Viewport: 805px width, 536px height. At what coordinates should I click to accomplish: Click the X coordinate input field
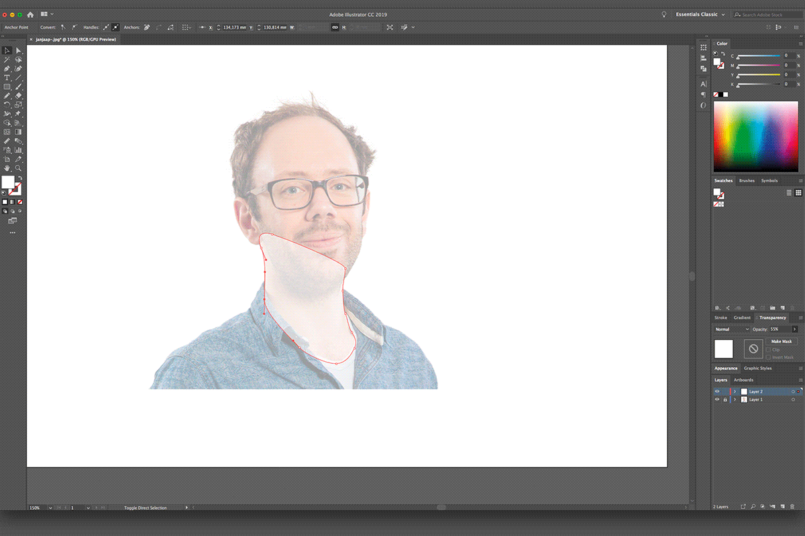click(x=233, y=27)
